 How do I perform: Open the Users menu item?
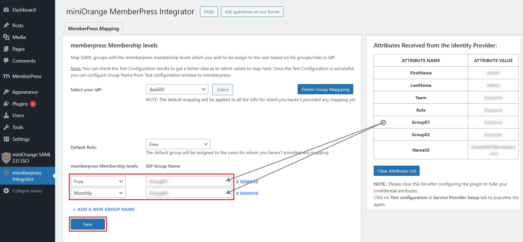coord(18,115)
